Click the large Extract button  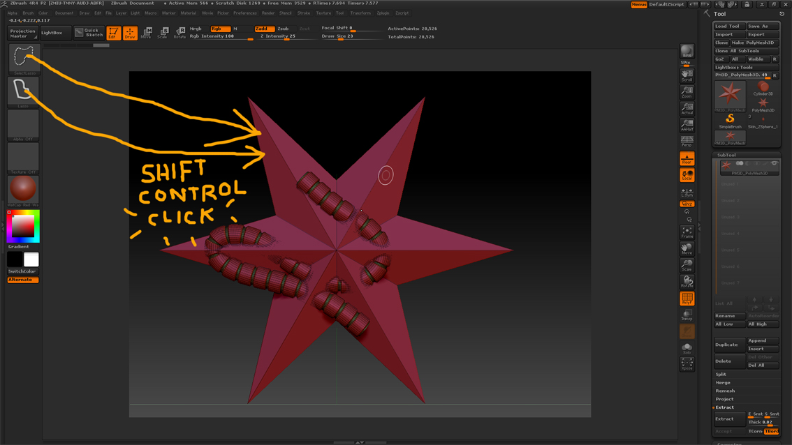(729, 418)
